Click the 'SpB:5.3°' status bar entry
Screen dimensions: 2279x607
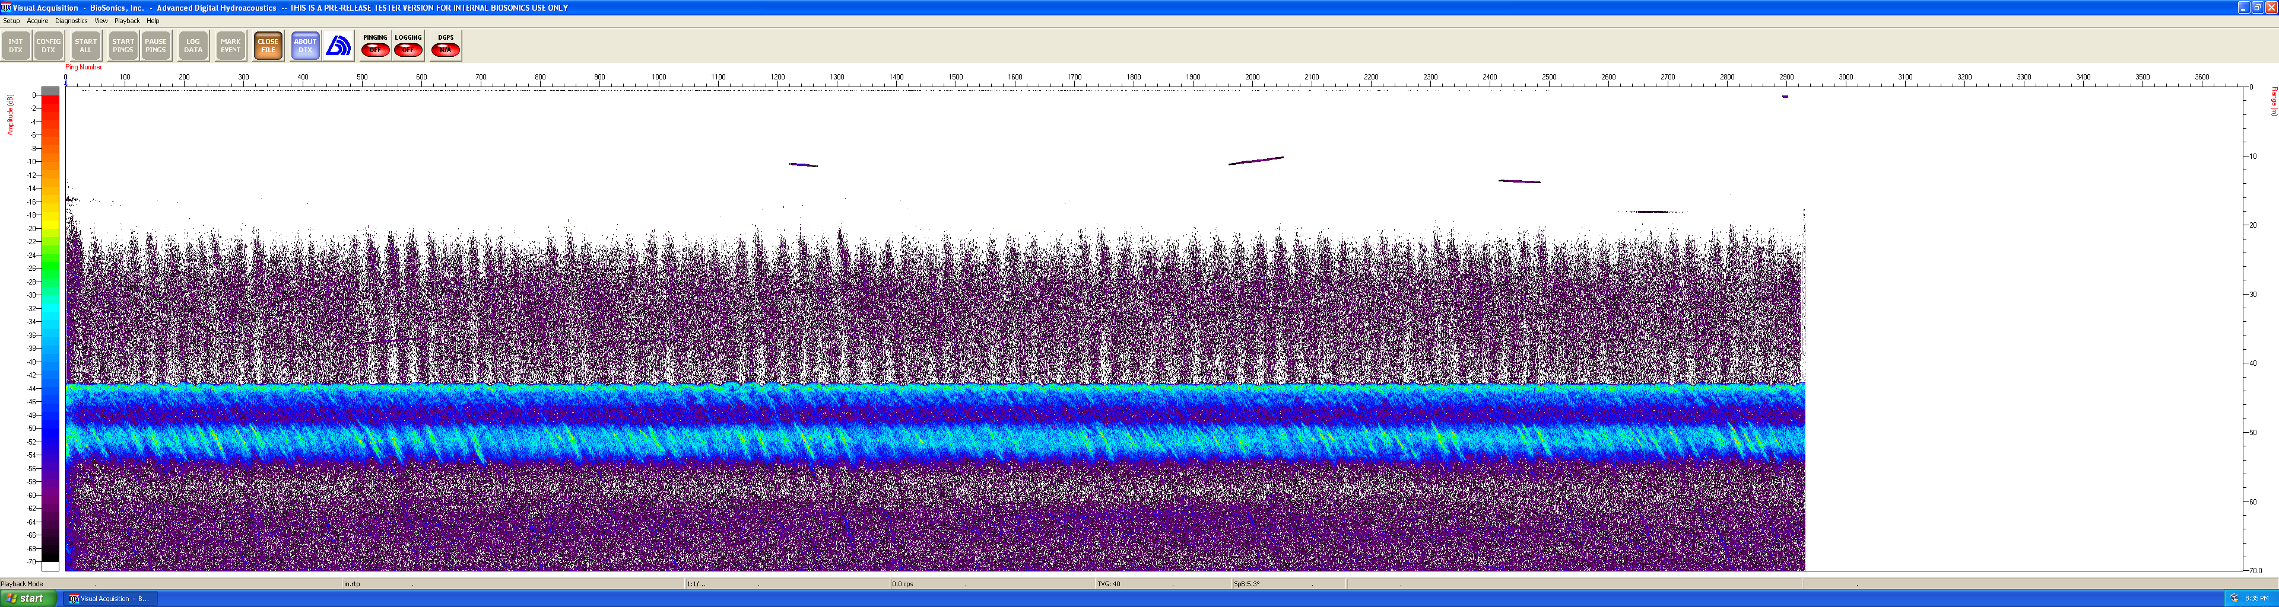pyautogui.click(x=1246, y=584)
